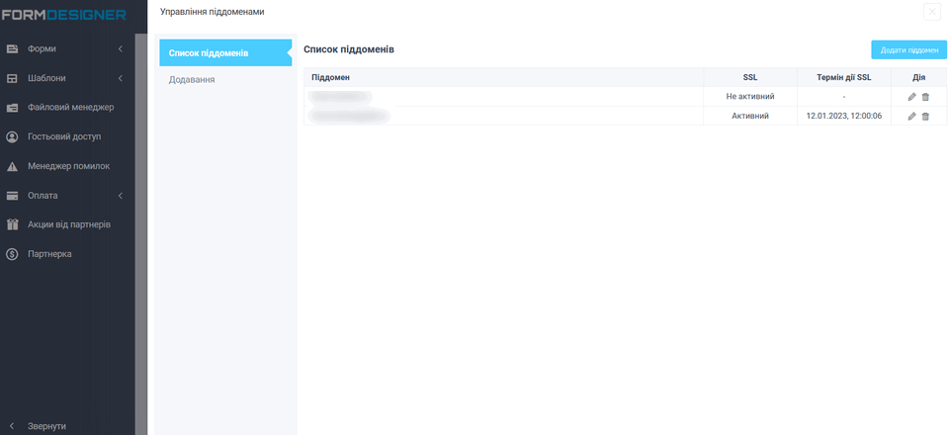
Task: Expand the Форми submenu chevron
Action: (x=120, y=48)
